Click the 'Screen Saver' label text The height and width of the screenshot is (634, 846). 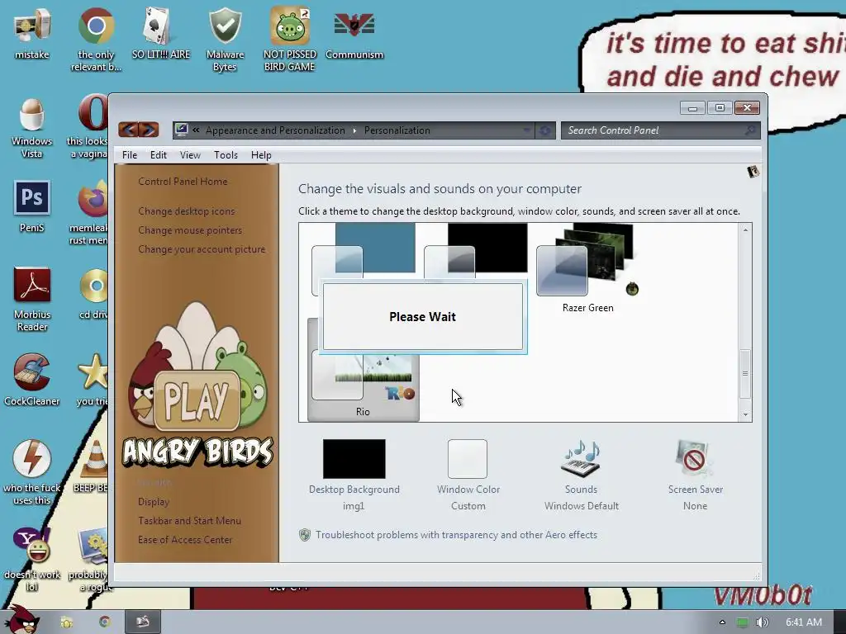695,490
